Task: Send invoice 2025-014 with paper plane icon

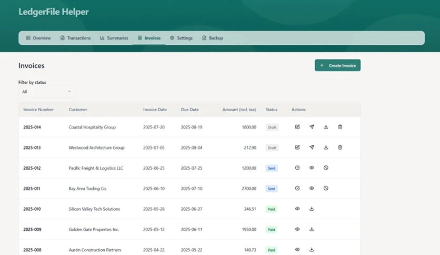Action: click(x=312, y=127)
